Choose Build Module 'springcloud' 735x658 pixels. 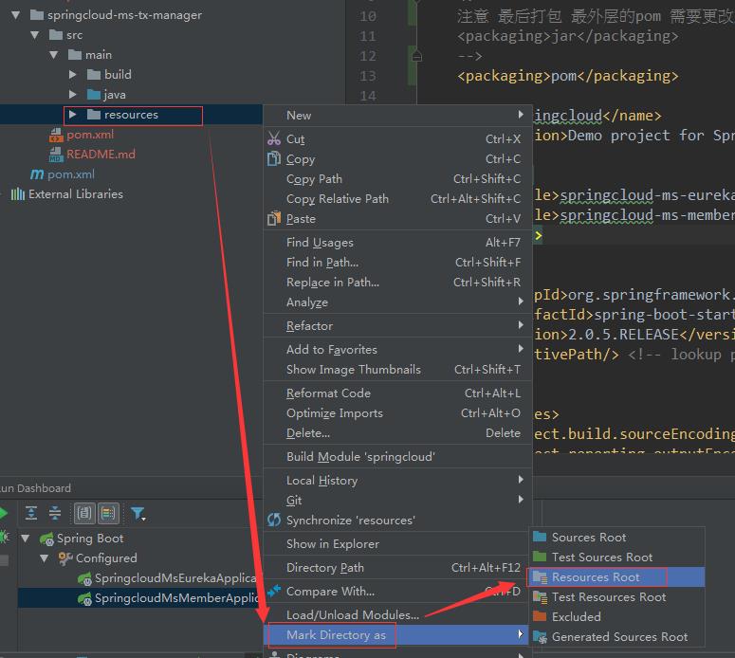tap(398, 456)
